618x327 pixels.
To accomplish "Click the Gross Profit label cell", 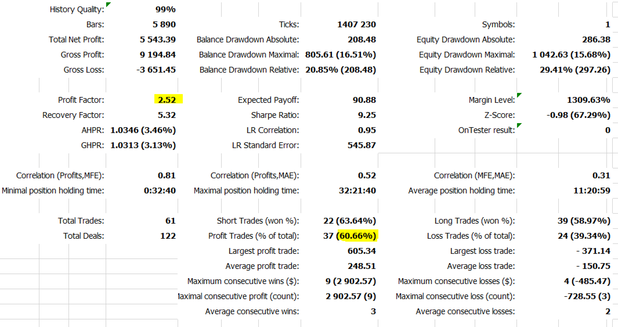I will pos(82,55).
